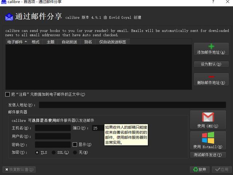
Task: Click the hostname input field (主机名)
Action: pyautogui.click(x=53, y=128)
